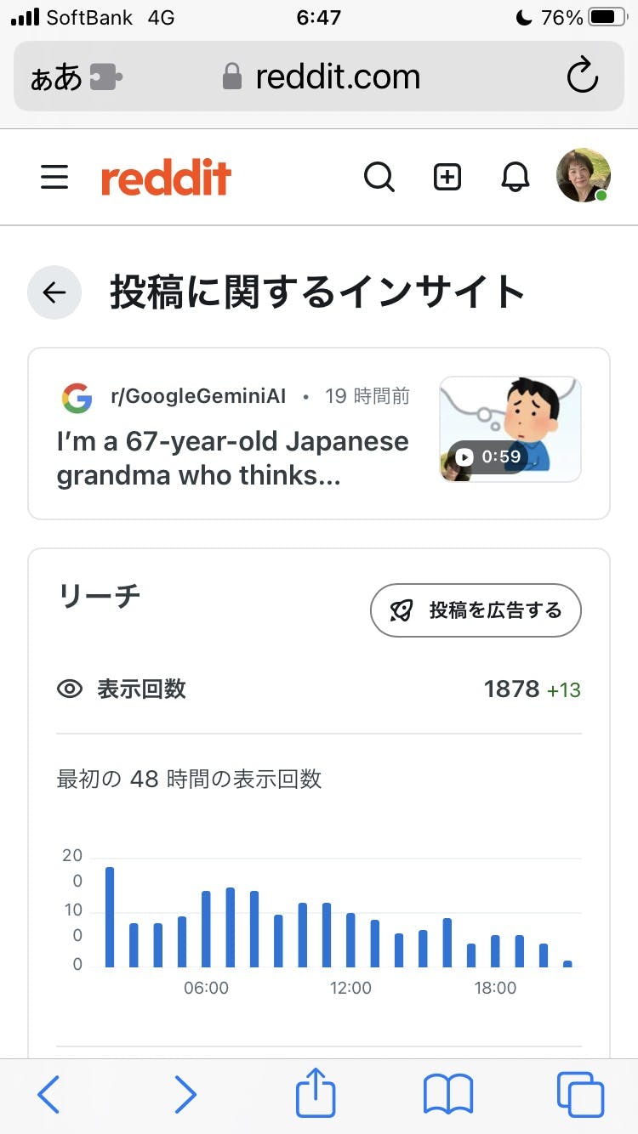Reload the page in Safari
638x1134 pixels.
tap(583, 77)
